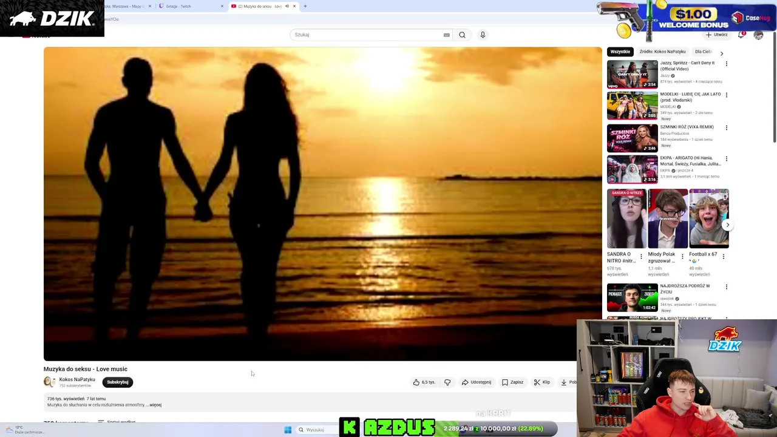Open the SZMINKI RÓŻ (VIXA REMIX) title
The height and width of the screenshot is (437, 777).
(x=687, y=127)
